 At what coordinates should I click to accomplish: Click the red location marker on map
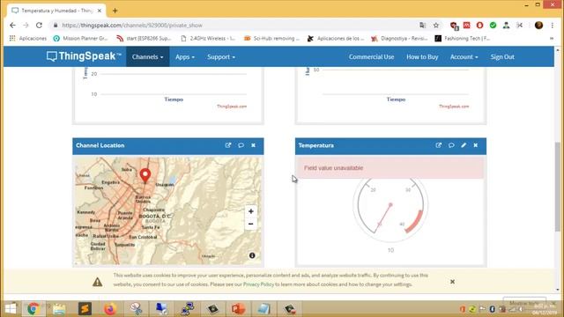(145, 175)
